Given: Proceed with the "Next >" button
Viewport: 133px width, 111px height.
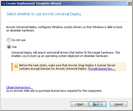Looking at the screenshot, I should pos(98,104).
